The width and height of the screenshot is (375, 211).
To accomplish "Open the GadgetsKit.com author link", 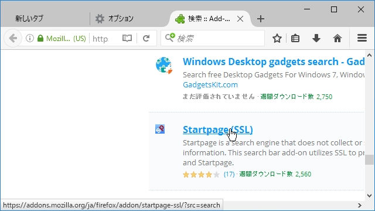I will coord(210,84).
